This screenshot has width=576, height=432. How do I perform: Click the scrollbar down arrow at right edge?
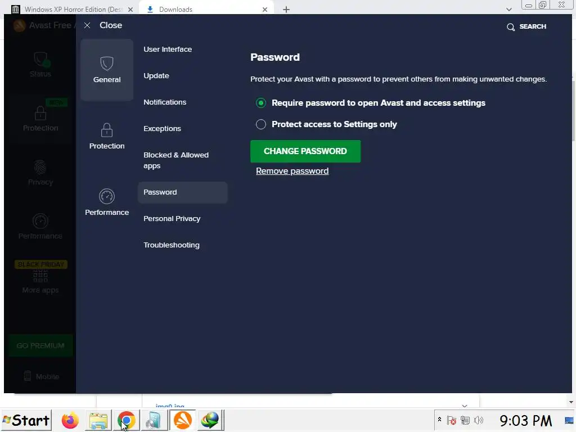(x=571, y=402)
